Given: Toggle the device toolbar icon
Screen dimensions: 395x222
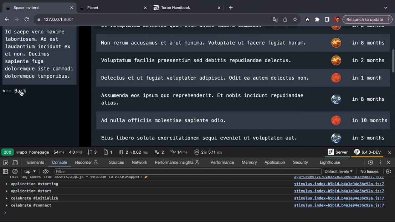Looking at the screenshot, I should point(15,163).
